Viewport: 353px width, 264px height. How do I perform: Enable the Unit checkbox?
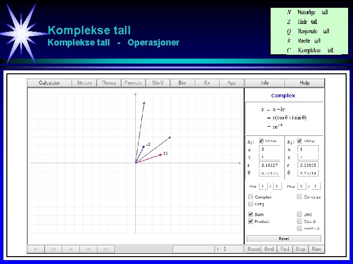pos(300,214)
